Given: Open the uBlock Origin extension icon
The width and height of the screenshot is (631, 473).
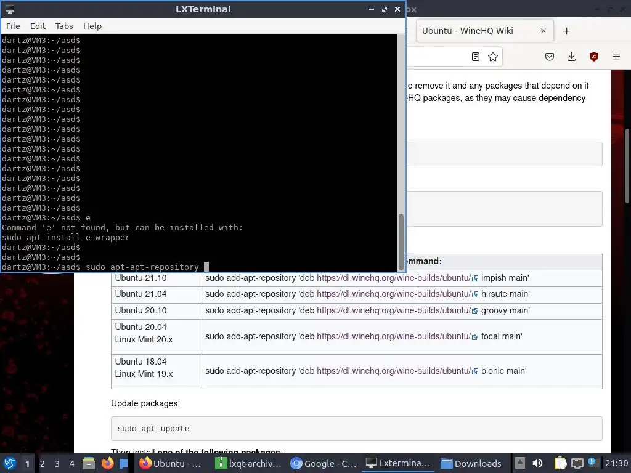Looking at the screenshot, I should click(x=593, y=57).
